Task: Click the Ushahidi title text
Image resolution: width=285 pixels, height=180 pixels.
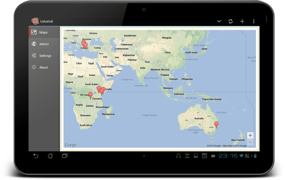Action: [x=47, y=21]
